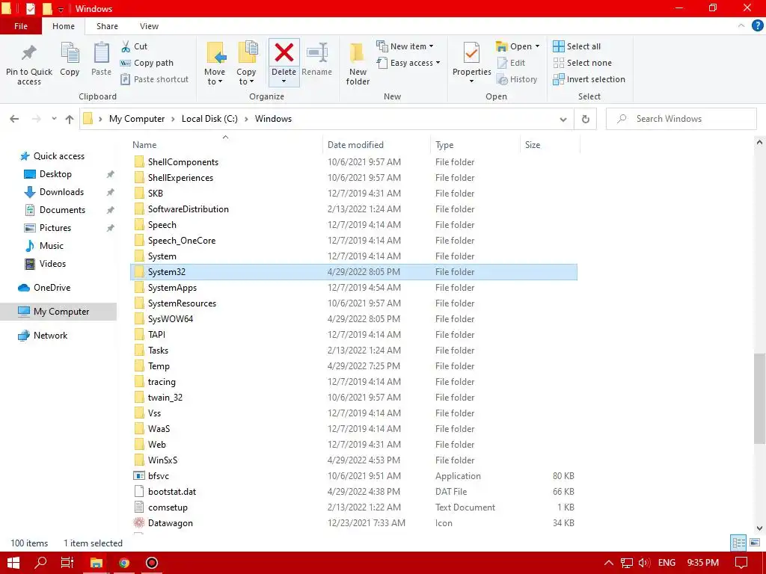Switch to the Home tab

[x=64, y=26]
